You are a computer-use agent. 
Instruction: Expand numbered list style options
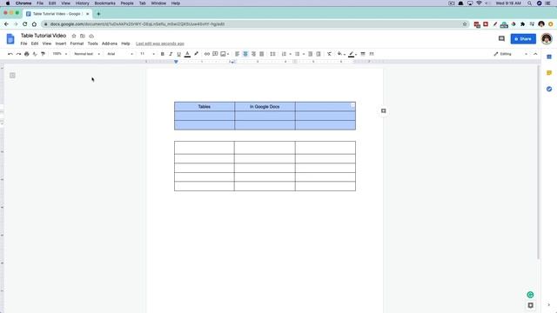click(x=290, y=54)
